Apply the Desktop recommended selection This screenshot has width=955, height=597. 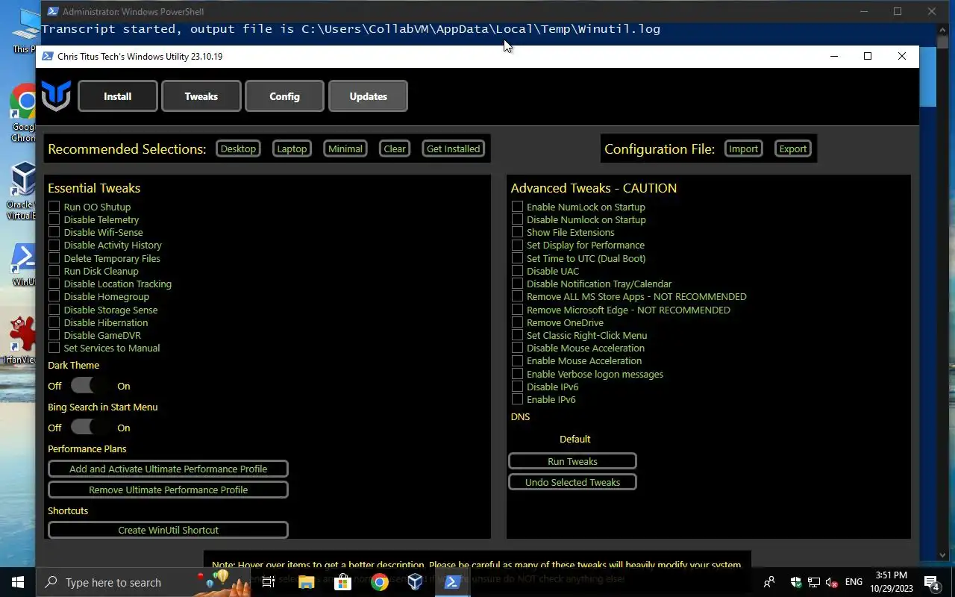(x=239, y=149)
